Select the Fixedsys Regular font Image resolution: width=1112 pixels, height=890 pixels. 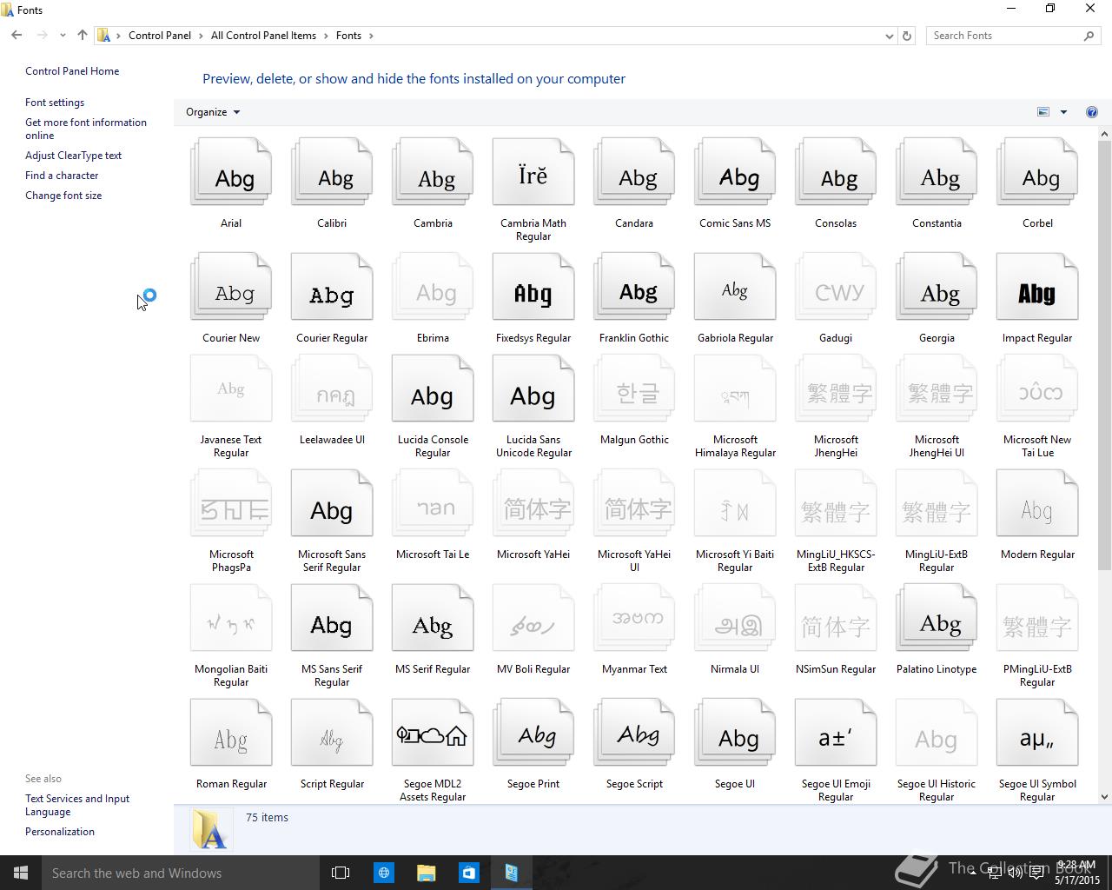point(533,286)
